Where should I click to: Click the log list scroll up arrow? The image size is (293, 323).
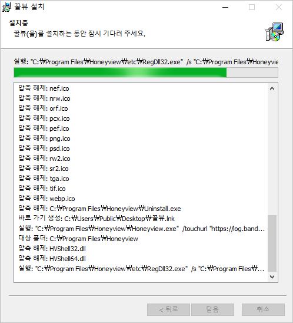[x=272, y=88]
